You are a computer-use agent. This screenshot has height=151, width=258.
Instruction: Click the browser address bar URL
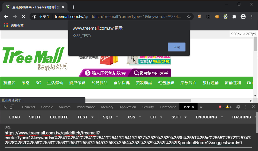pyautogui.click(x=118, y=17)
